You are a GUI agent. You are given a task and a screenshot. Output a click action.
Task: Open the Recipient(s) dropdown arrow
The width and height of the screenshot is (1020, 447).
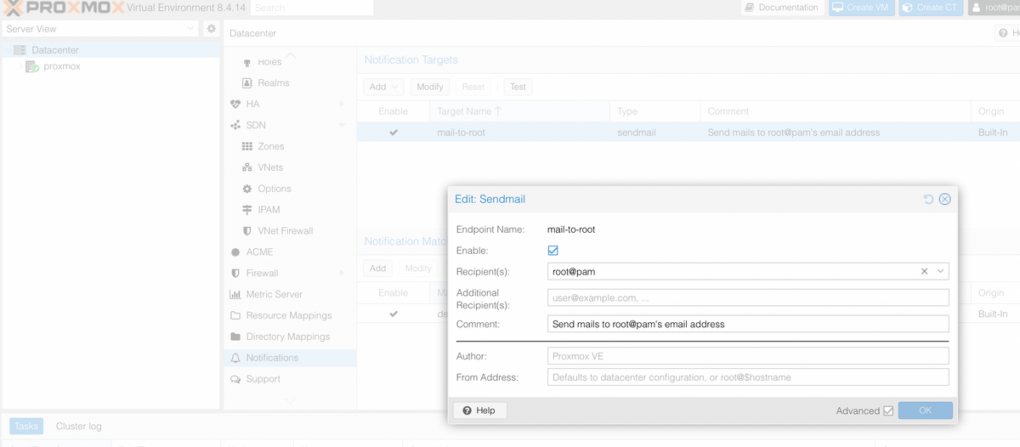click(940, 271)
